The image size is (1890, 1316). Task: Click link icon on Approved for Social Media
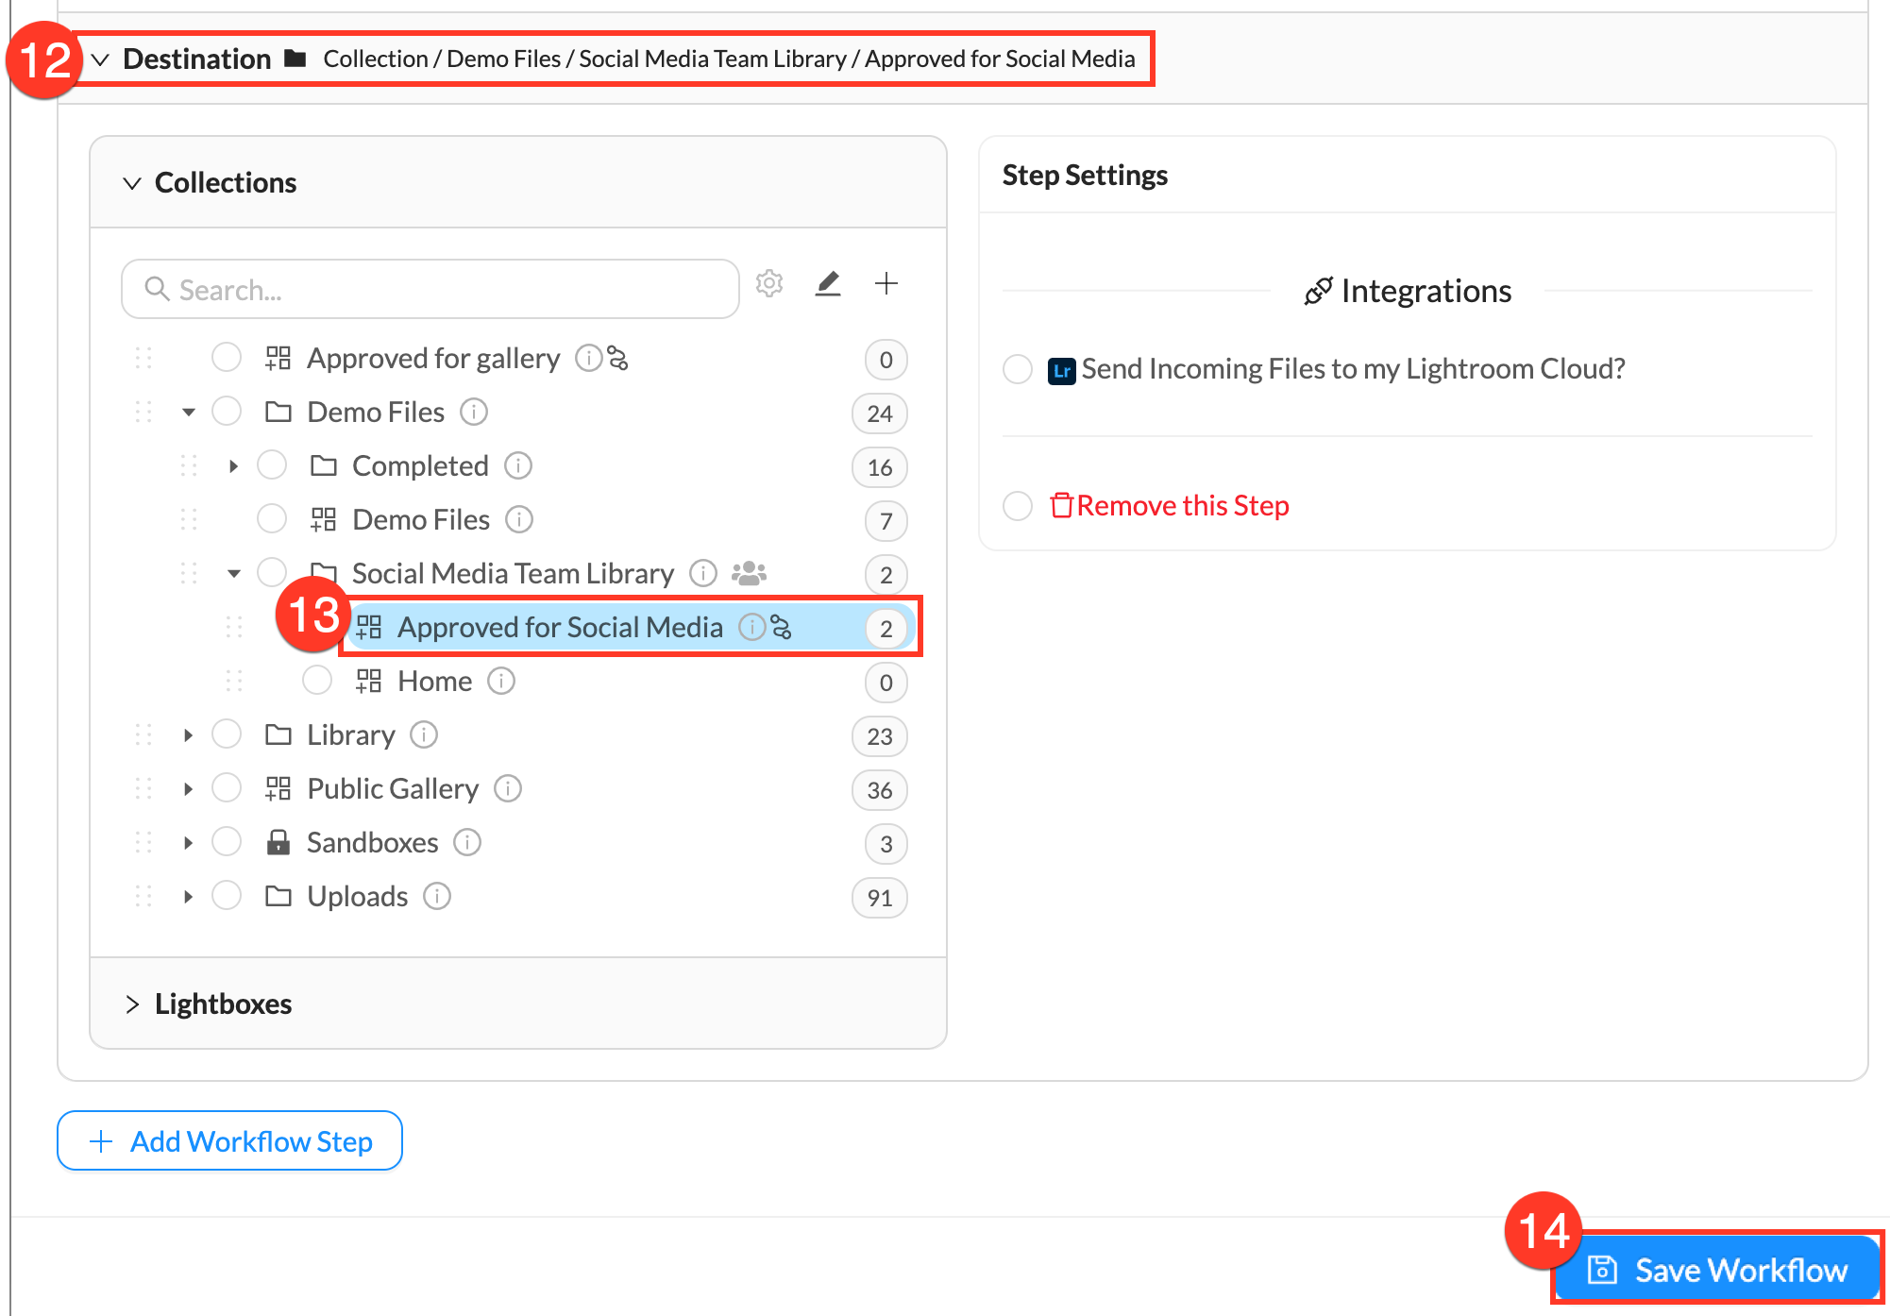click(x=782, y=627)
